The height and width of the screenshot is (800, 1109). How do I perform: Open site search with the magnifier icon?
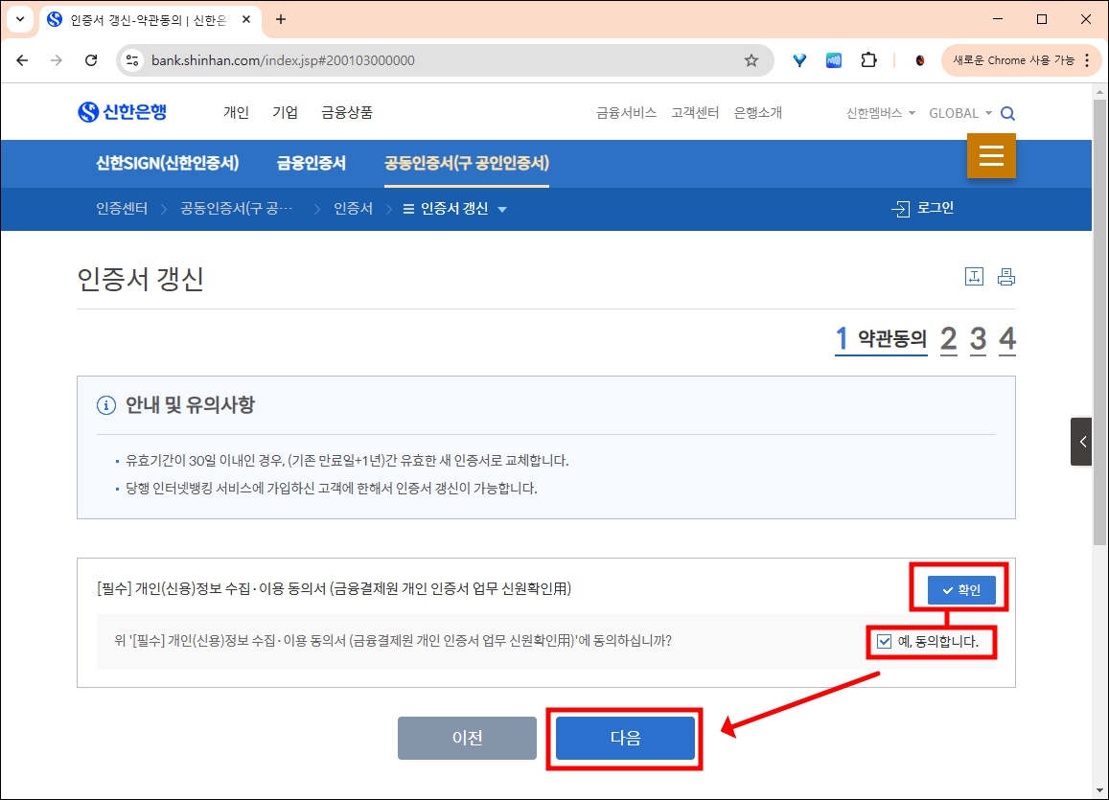coord(1007,112)
